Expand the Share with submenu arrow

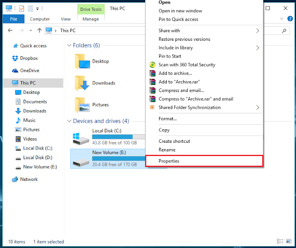pyautogui.click(x=257, y=31)
